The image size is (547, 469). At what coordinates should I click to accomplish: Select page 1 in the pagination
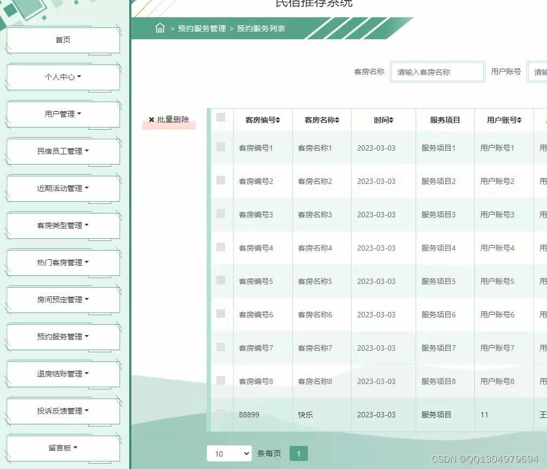tap(298, 453)
